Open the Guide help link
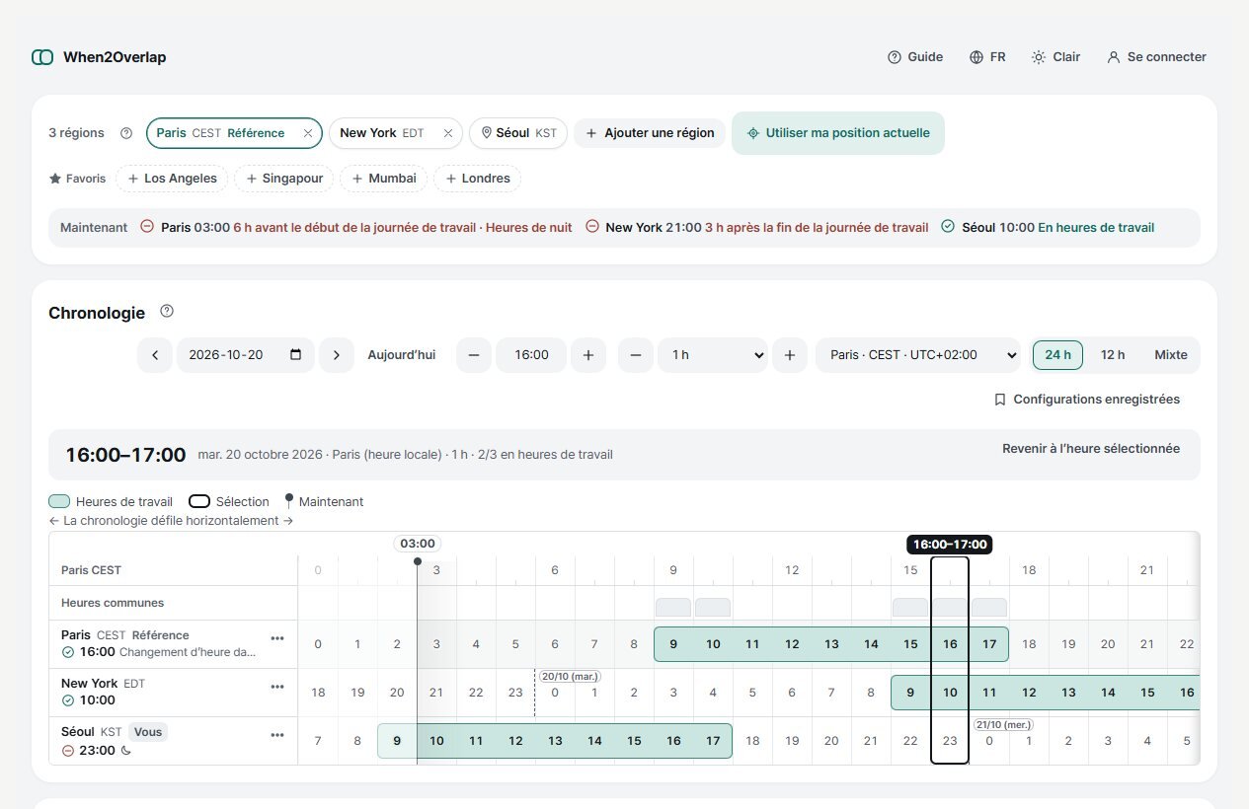This screenshot has height=809, width=1249. pyautogui.click(x=915, y=57)
